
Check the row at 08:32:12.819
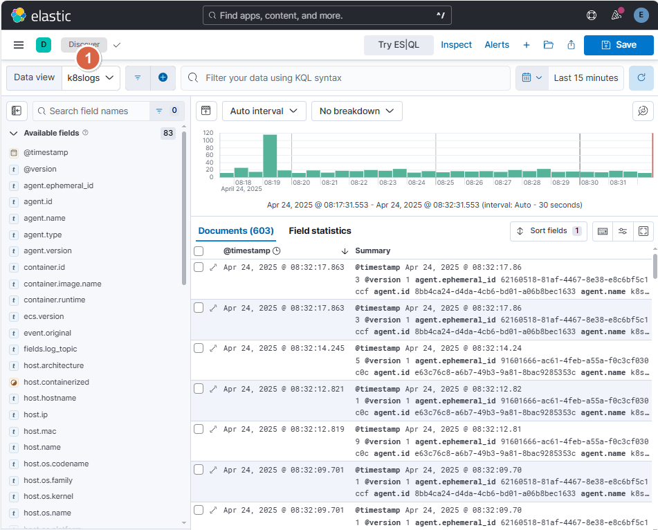coord(199,429)
